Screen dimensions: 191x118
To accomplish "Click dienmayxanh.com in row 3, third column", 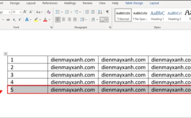I will 123,75.
